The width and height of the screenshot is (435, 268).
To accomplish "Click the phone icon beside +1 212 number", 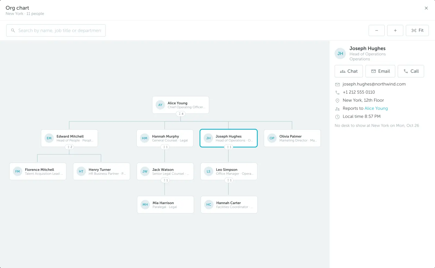I will click(337, 92).
